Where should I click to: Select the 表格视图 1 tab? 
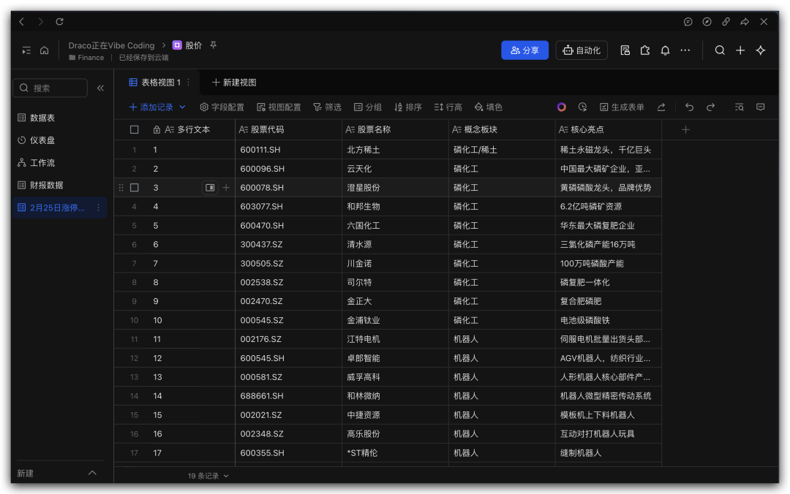154,83
